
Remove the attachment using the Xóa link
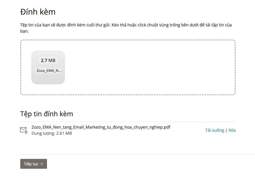click(232, 130)
